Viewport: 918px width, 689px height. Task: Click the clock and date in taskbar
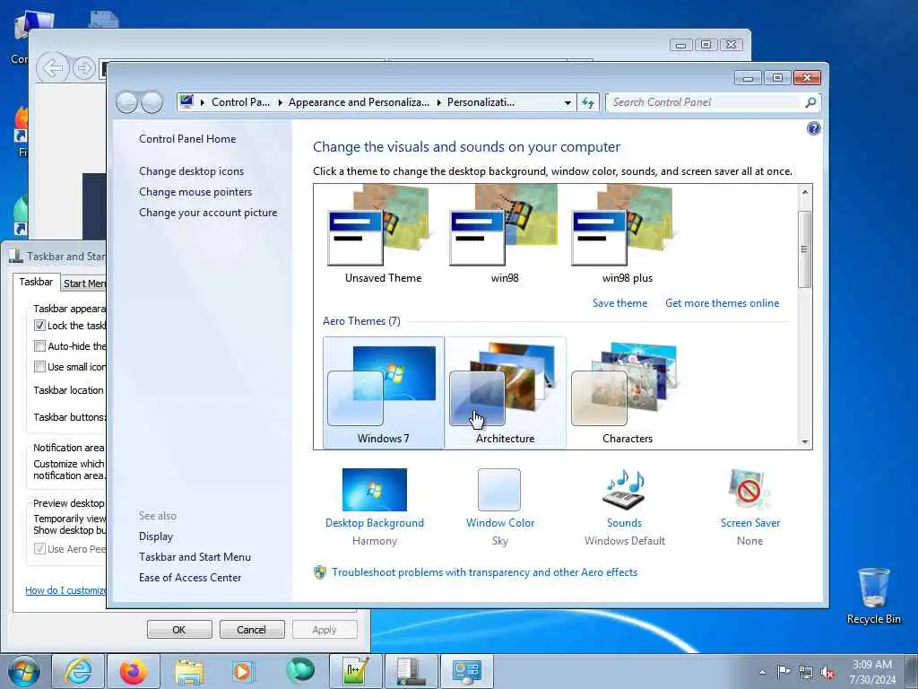[x=872, y=672]
